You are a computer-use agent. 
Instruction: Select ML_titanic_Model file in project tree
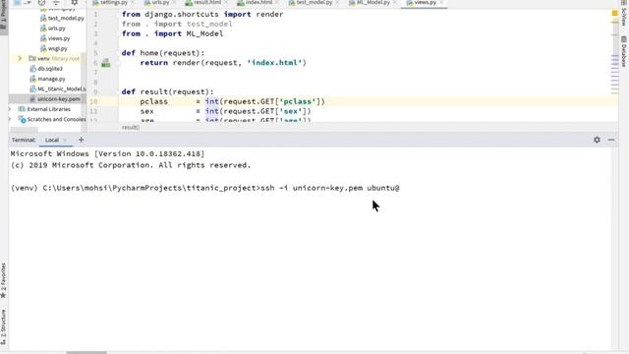[61, 89]
